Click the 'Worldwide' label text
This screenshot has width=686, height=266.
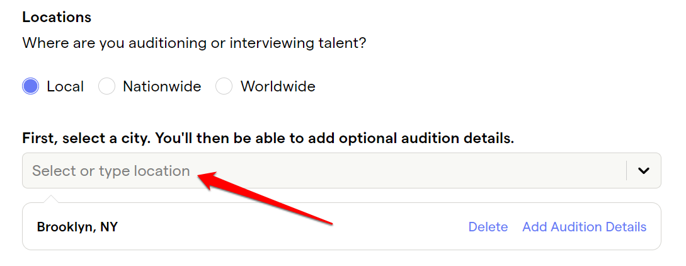(278, 86)
